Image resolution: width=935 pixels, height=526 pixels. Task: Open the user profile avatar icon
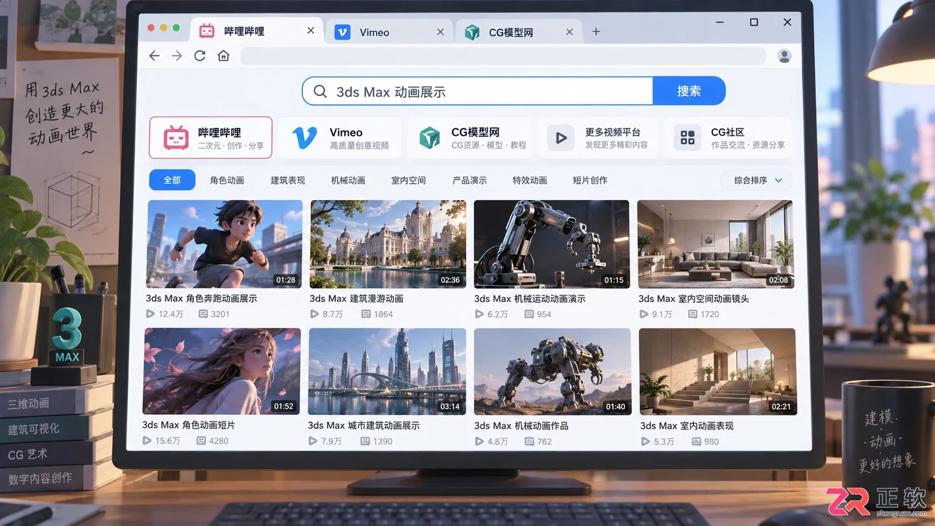(x=784, y=56)
